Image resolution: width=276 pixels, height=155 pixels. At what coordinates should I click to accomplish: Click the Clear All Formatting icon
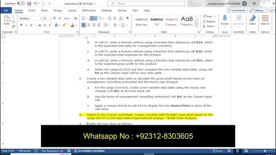click(75, 18)
